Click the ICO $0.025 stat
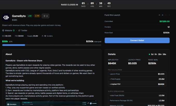 (7, 36)
